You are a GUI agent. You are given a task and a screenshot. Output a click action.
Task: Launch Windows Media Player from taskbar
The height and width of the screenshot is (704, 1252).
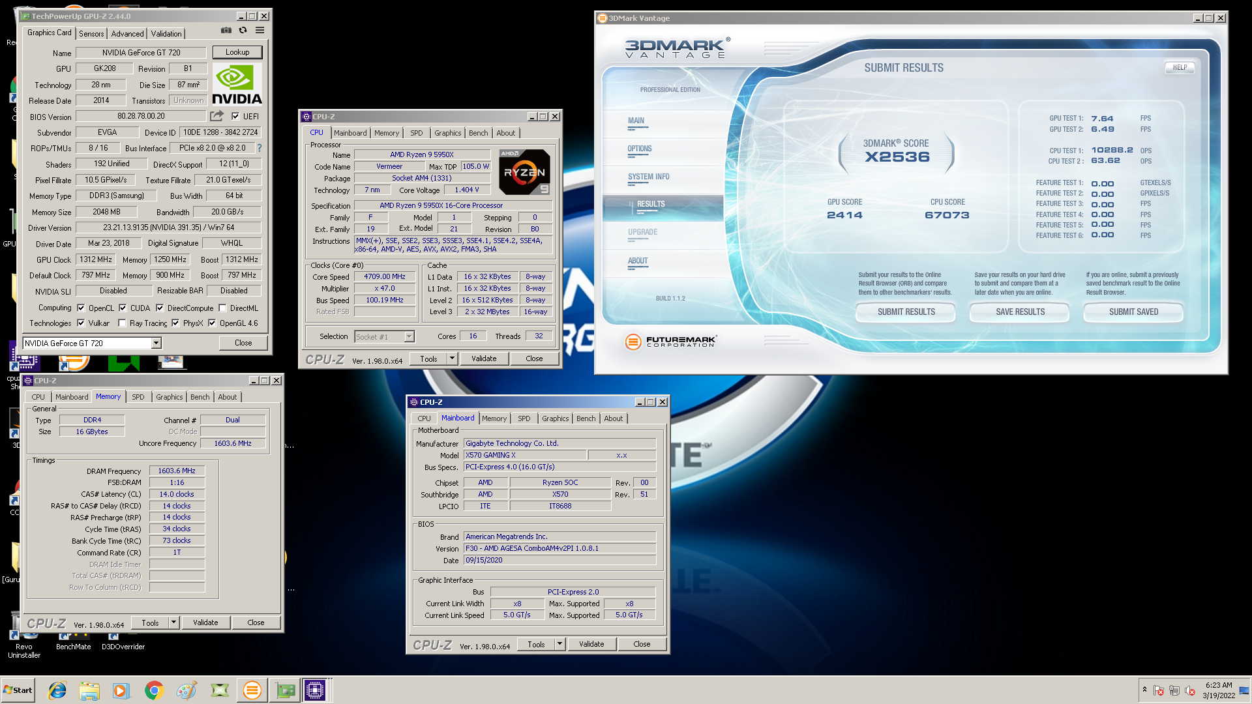pos(121,690)
